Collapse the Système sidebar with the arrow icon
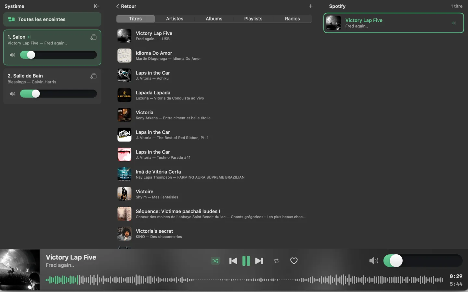468x292 pixels. [x=97, y=6]
